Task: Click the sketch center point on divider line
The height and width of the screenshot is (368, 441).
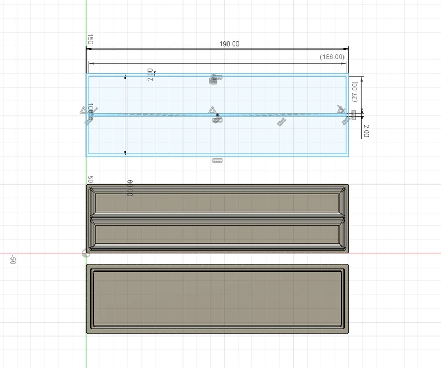Action: pos(217,115)
